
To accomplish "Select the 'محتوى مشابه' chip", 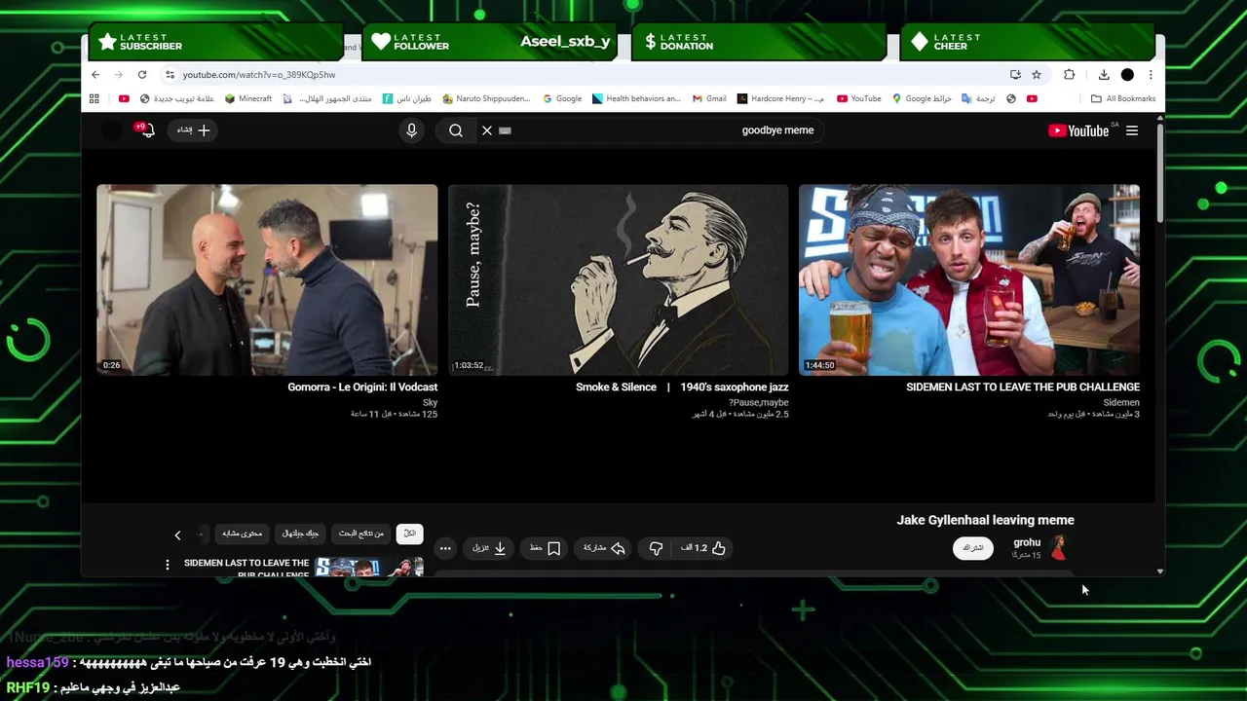I will pyautogui.click(x=243, y=534).
